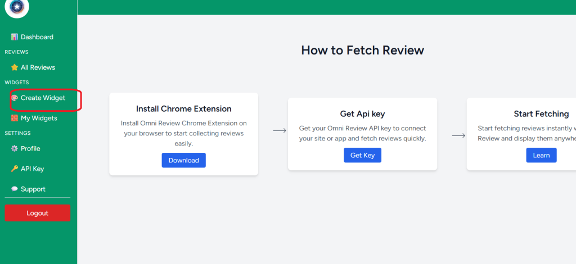576x264 pixels.
Task: Click the speech bubble Support icon
Action: (x=15, y=189)
